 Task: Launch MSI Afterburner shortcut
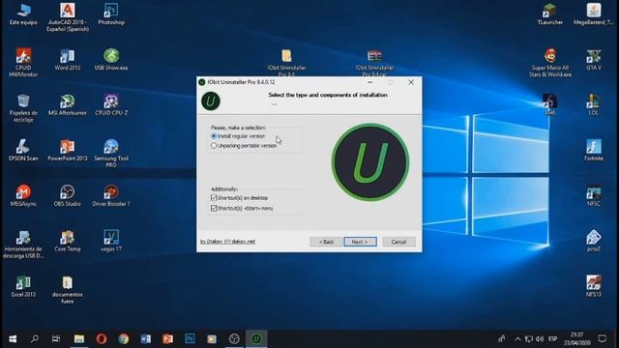68,105
